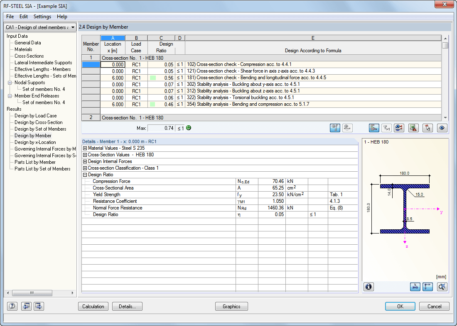Select Parts List by Set of Members
The image size is (457, 326).
pos(42,169)
